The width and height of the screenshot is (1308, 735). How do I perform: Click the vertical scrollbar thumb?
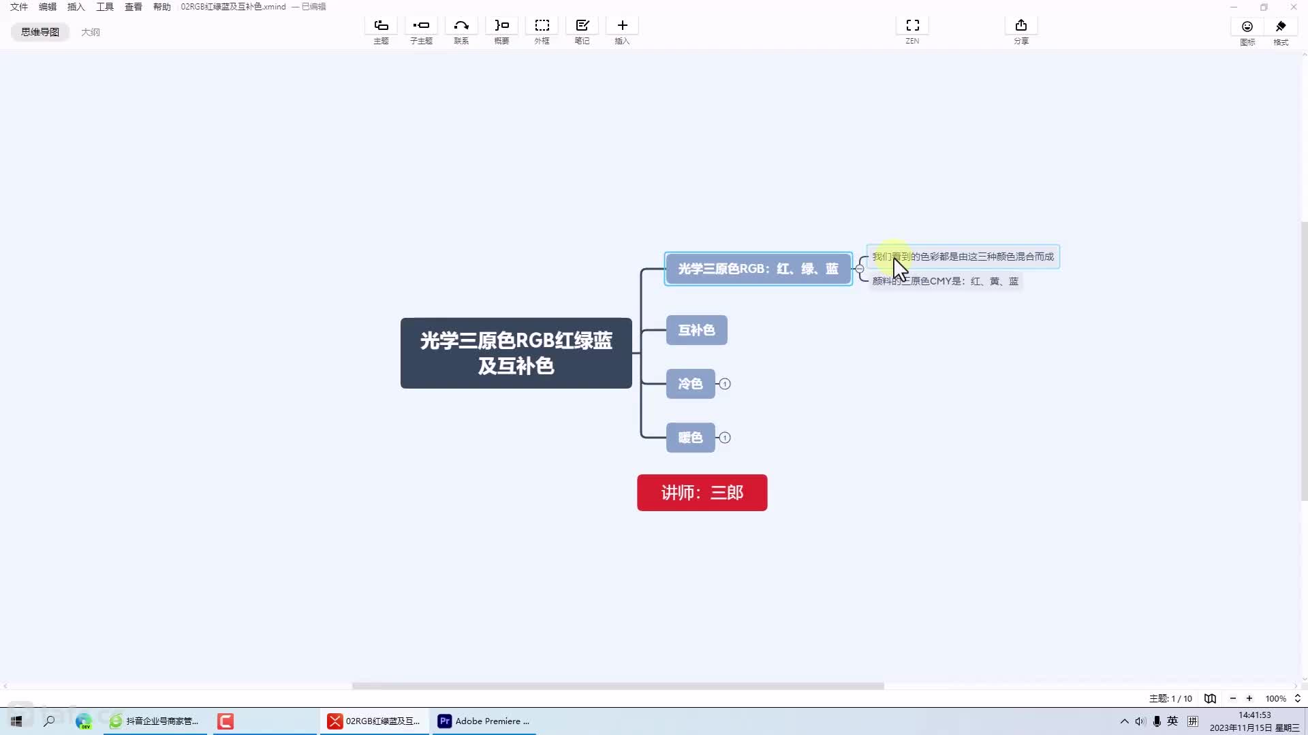[x=1304, y=361]
